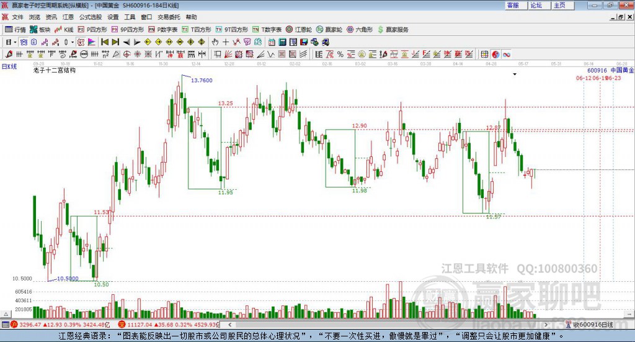The height and width of the screenshot is (342, 635).
Task: Select the crosshair plus cursor tool
Action: coord(226,42)
